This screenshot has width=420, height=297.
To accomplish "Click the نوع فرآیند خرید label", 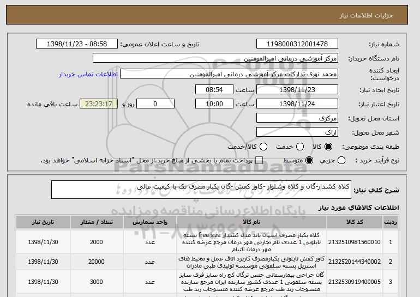I will pyautogui.click(x=377, y=160).
